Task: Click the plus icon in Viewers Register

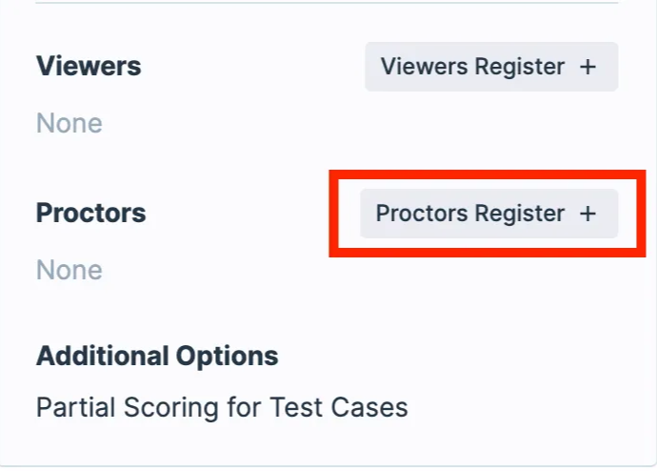Action: tap(588, 67)
